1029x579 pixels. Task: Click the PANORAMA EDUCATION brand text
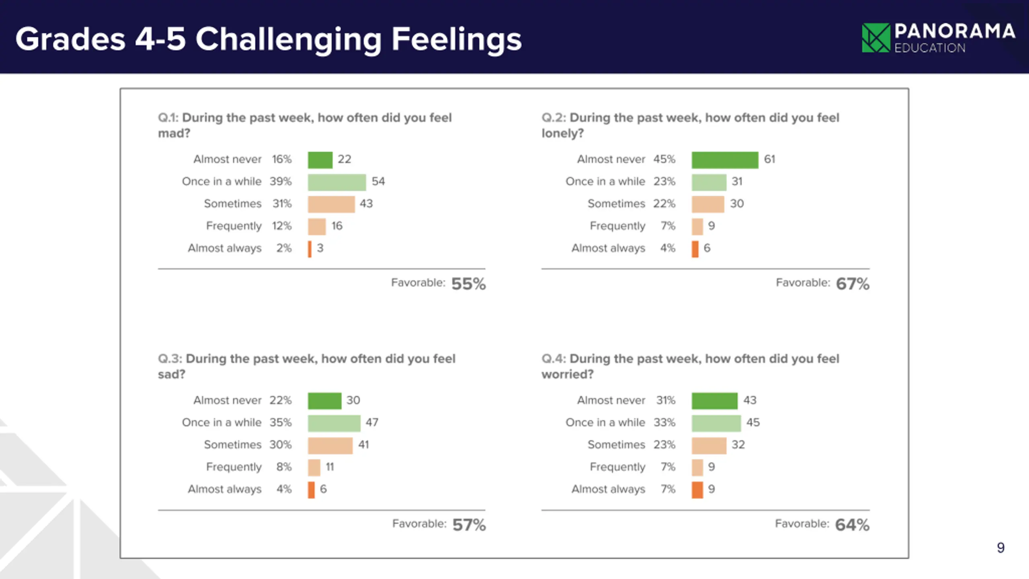pyautogui.click(x=954, y=38)
